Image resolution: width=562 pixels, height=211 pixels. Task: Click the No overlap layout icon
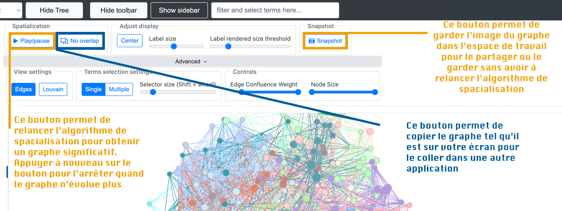tap(64, 41)
